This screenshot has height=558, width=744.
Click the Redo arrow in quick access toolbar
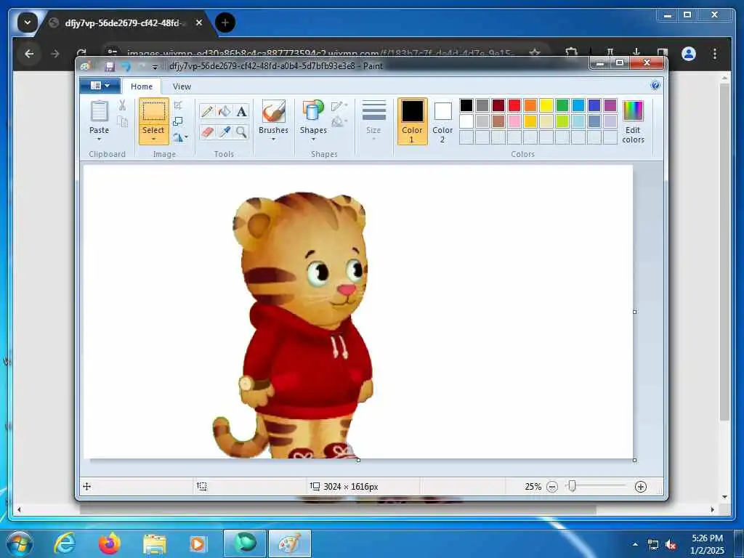point(141,66)
